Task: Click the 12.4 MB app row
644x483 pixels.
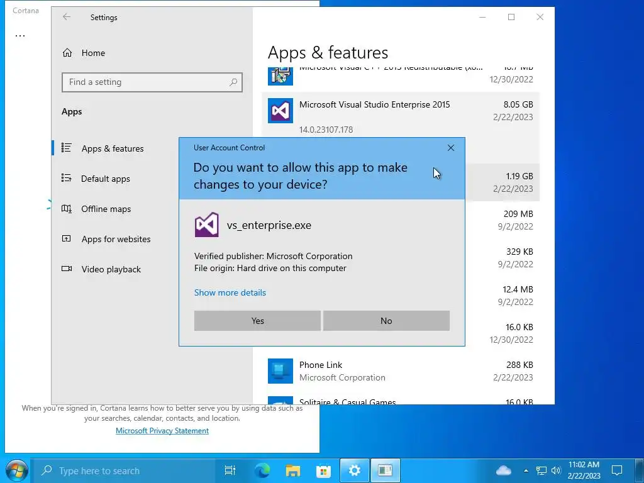Action: 502,296
